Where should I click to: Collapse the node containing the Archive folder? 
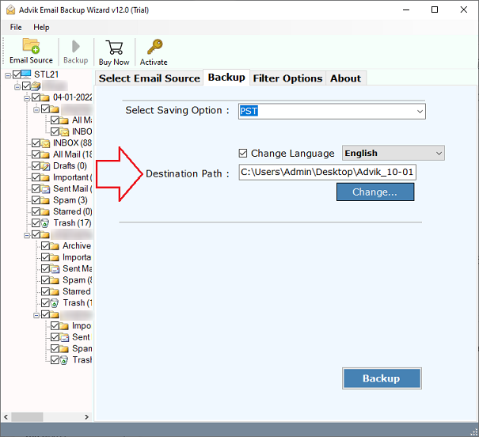click(x=27, y=235)
